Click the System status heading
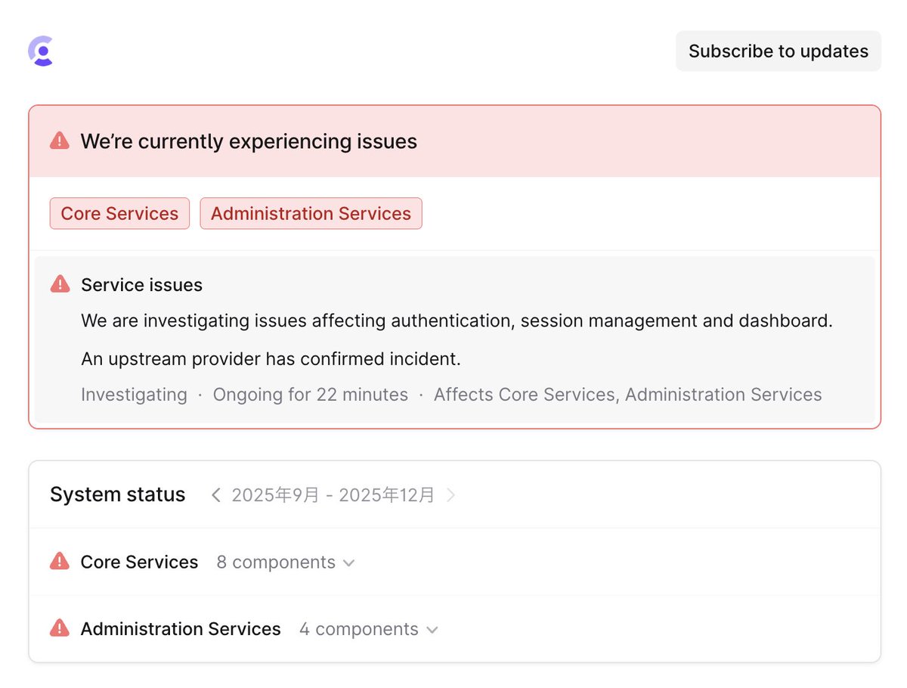Viewport: 907px width, 688px height. [118, 494]
